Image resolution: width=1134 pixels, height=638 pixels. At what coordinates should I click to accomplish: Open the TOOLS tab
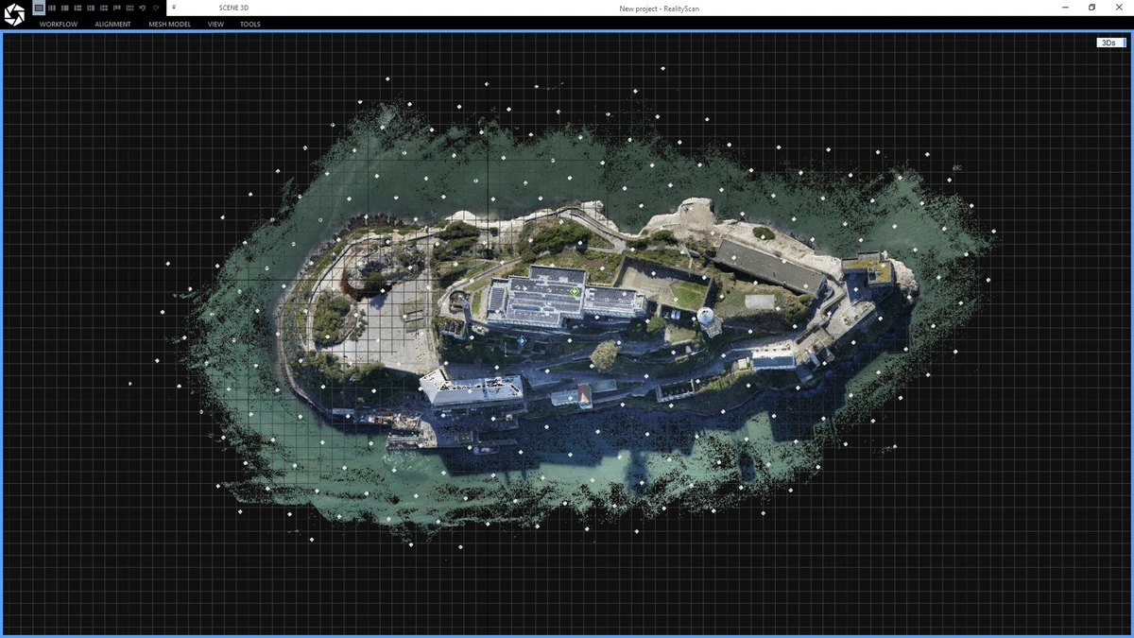(x=249, y=24)
